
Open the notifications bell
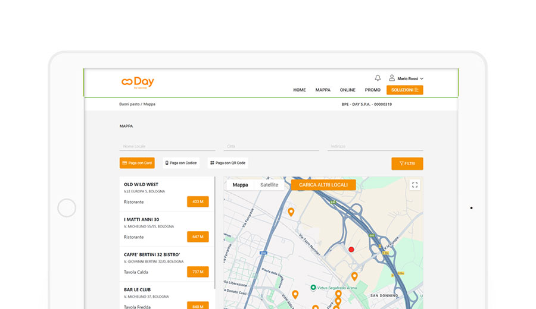378,78
